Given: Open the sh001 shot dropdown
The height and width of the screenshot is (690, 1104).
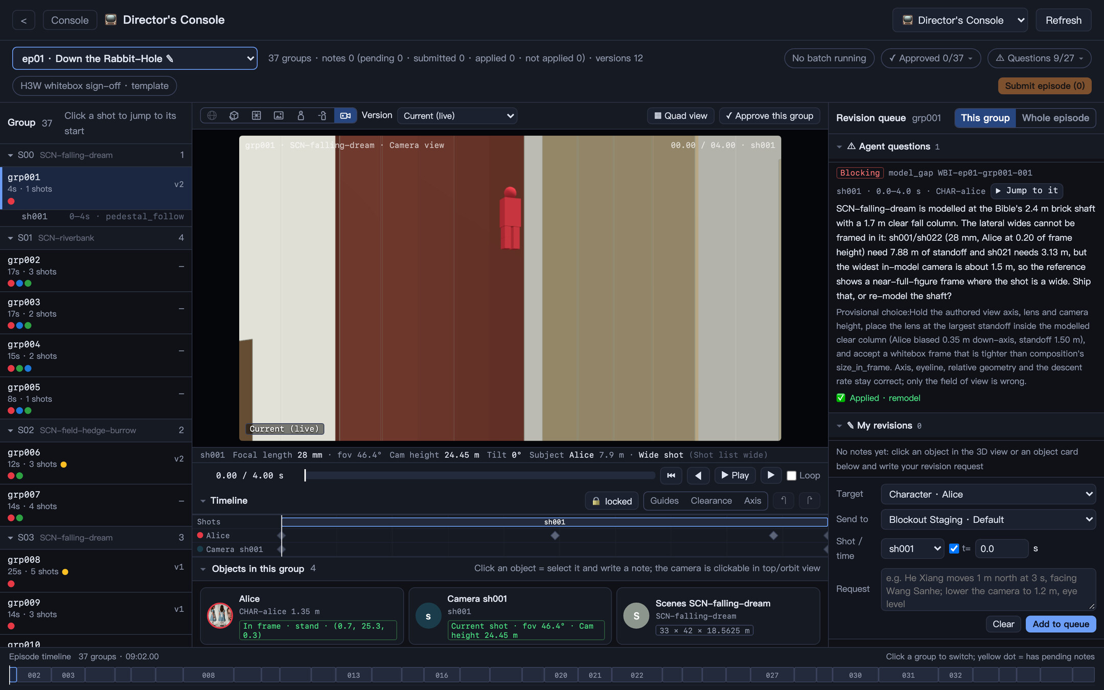Looking at the screenshot, I should click(912, 548).
